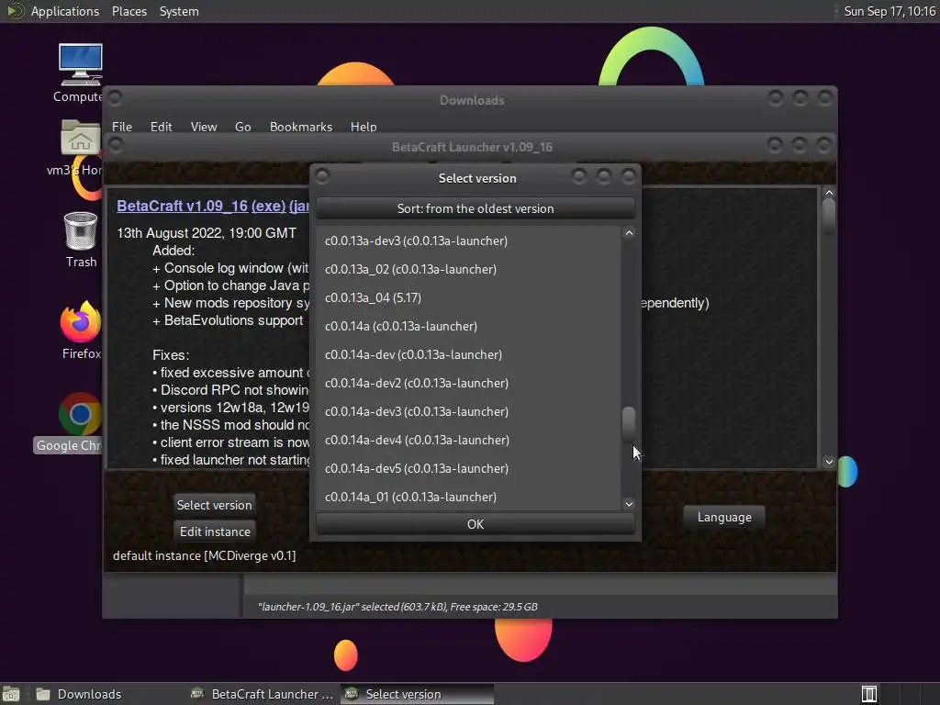Switch to BetaCraft Launcher taskbar entry
The image size is (940, 705).
[263, 694]
